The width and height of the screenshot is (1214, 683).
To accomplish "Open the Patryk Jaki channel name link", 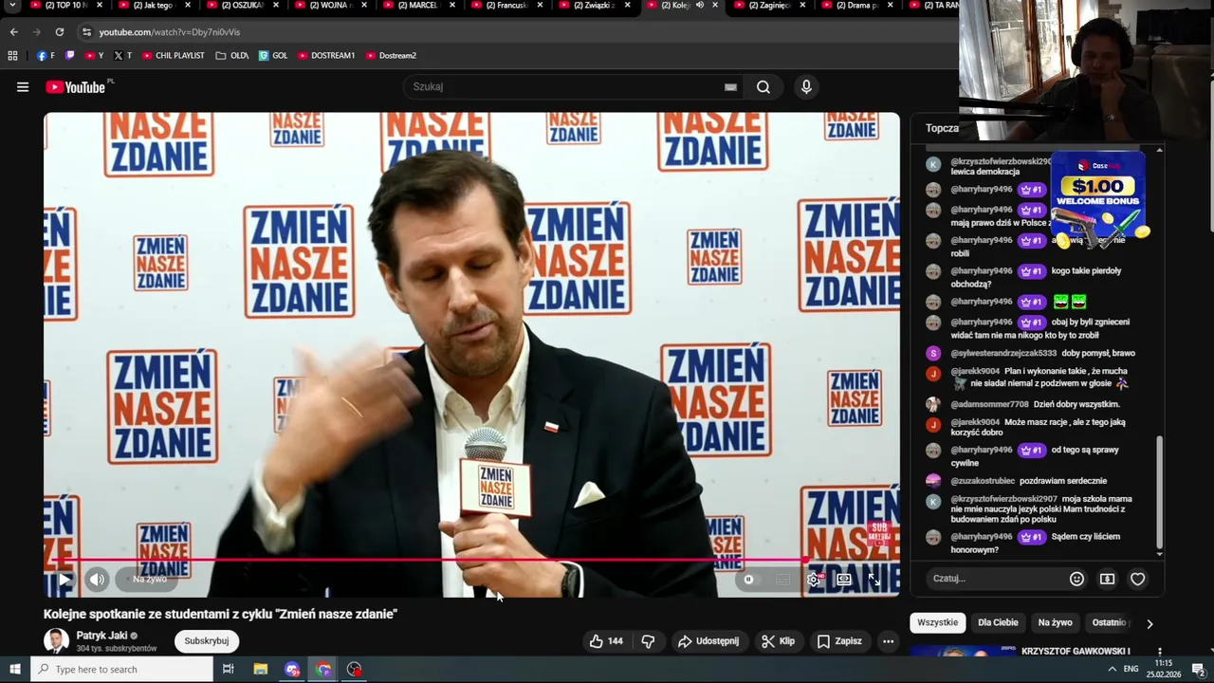I will click(x=101, y=636).
